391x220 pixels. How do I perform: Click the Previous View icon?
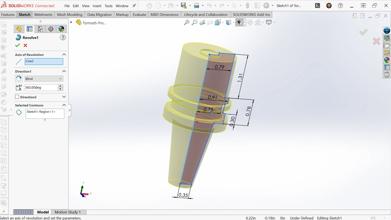pyautogui.click(x=202, y=23)
